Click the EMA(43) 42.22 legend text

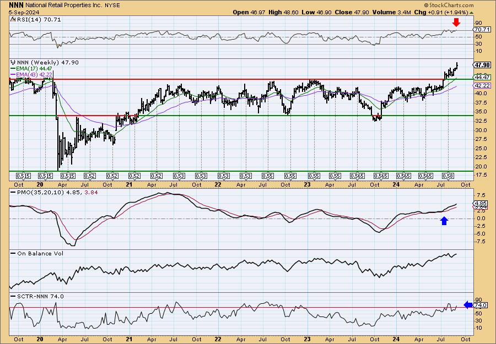(34, 74)
